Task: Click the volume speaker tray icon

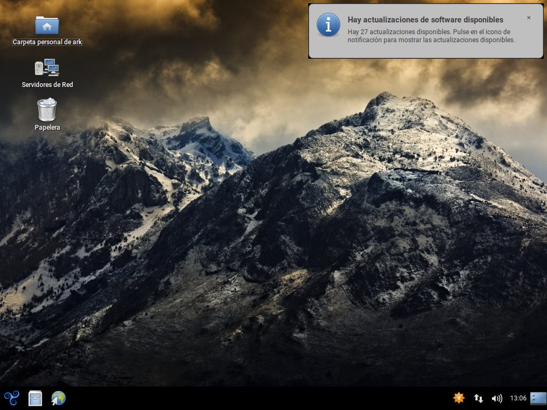Action: point(497,398)
